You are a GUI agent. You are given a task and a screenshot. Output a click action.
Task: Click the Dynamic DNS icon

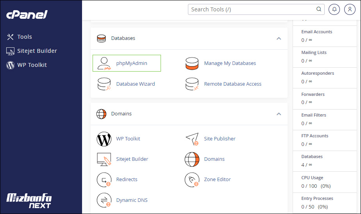coord(104,200)
